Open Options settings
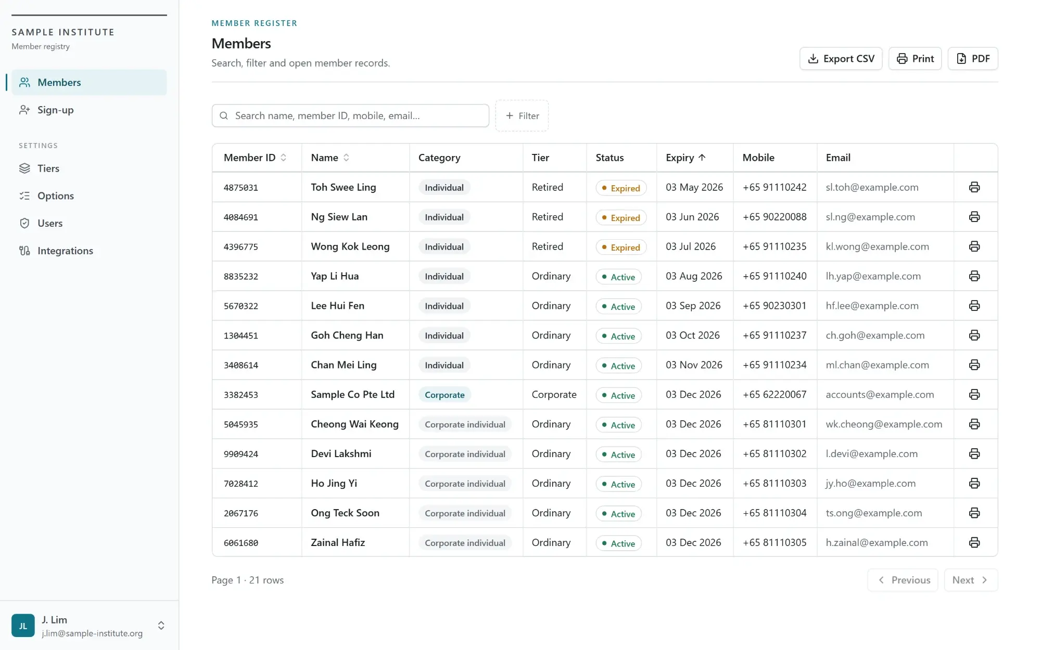Image resolution: width=1041 pixels, height=650 pixels. [x=89, y=196]
